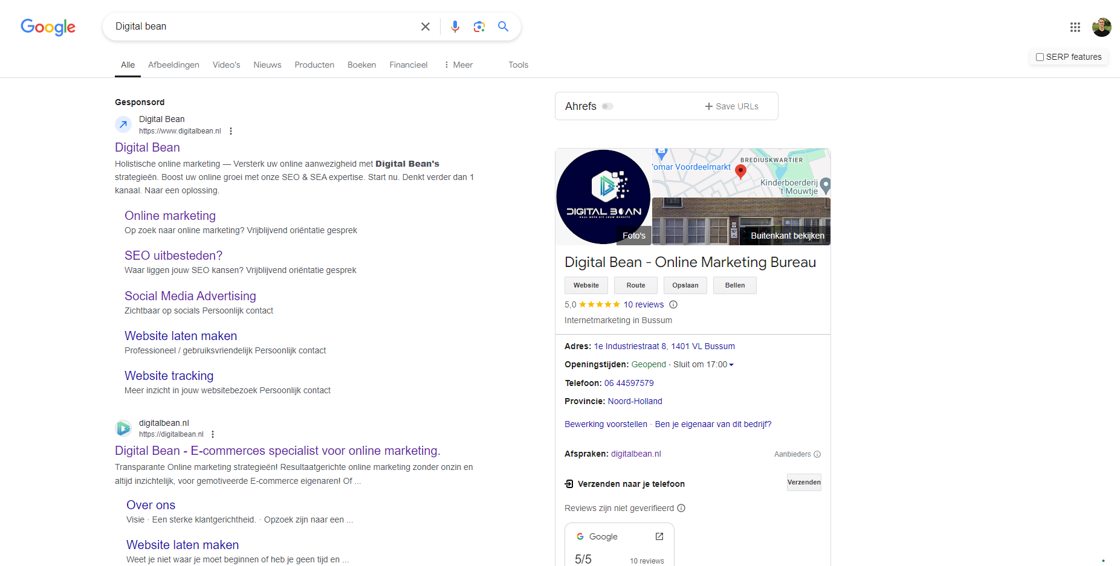Click the Route button in the knowledge panel
The image size is (1120, 566).
click(x=635, y=285)
